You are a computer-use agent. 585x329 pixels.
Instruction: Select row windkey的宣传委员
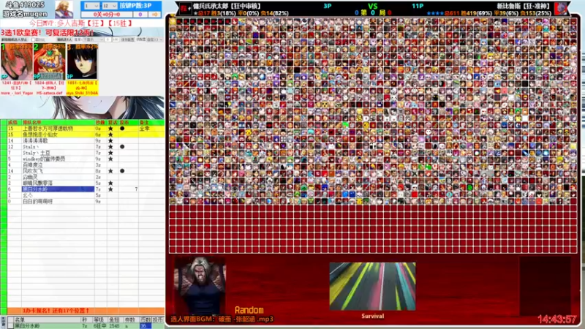coord(86,159)
